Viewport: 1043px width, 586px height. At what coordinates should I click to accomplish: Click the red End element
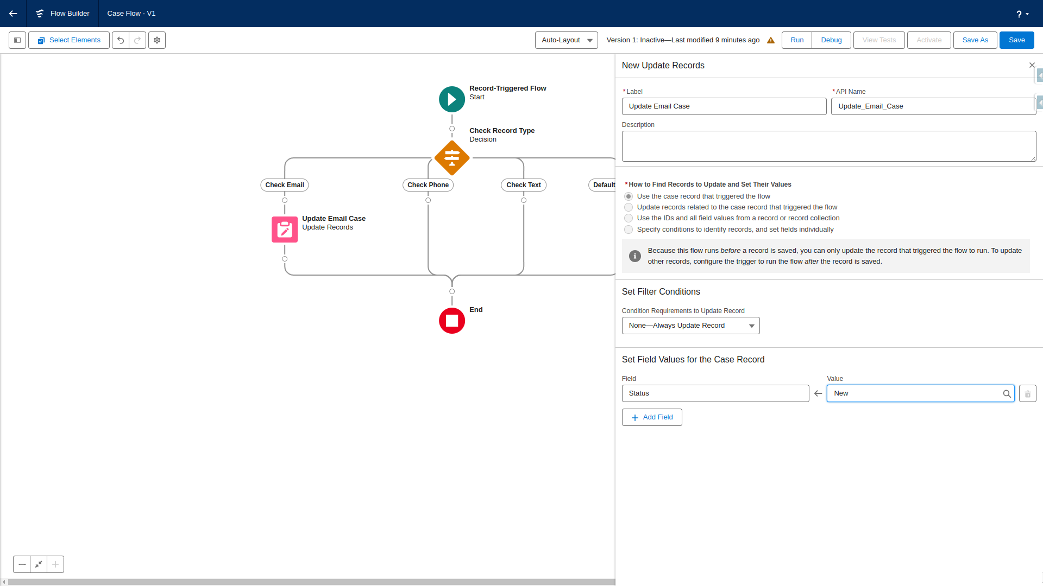(451, 321)
